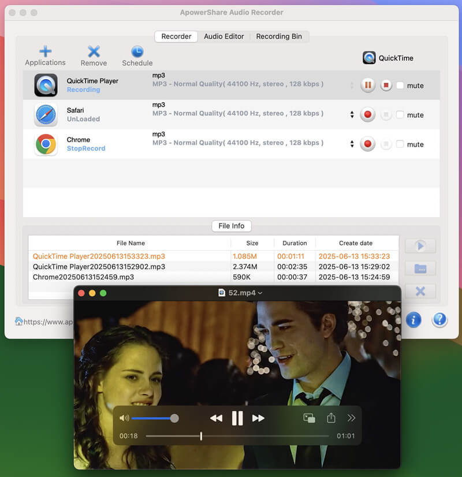
Task: Toggle mute checkbox for Chrome
Action: click(x=400, y=144)
